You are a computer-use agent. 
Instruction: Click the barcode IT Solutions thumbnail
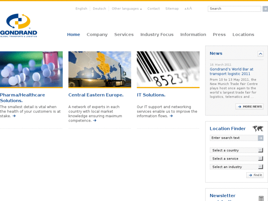pyautogui.click(x=168, y=69)
